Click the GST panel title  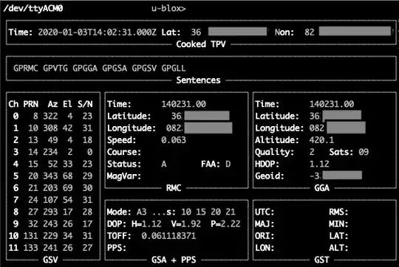[321, 260]
